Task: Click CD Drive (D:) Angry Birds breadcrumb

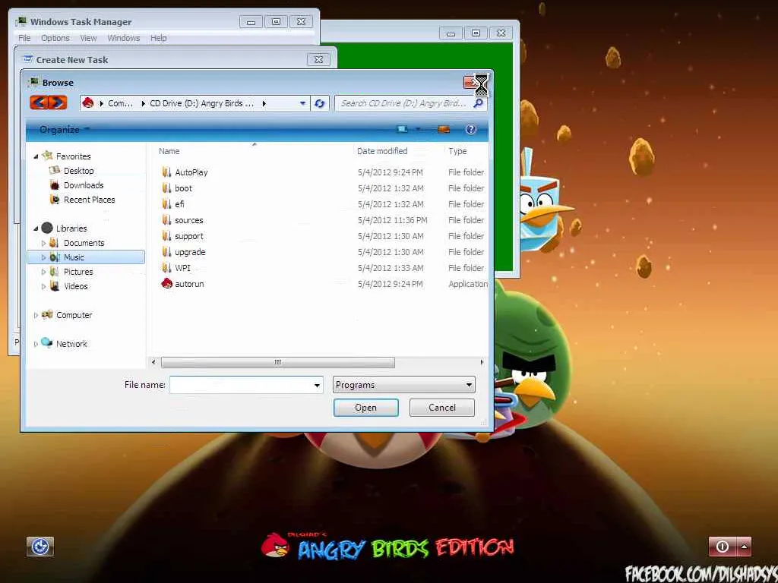Action: pyautogui.click(x=201, y=103)
